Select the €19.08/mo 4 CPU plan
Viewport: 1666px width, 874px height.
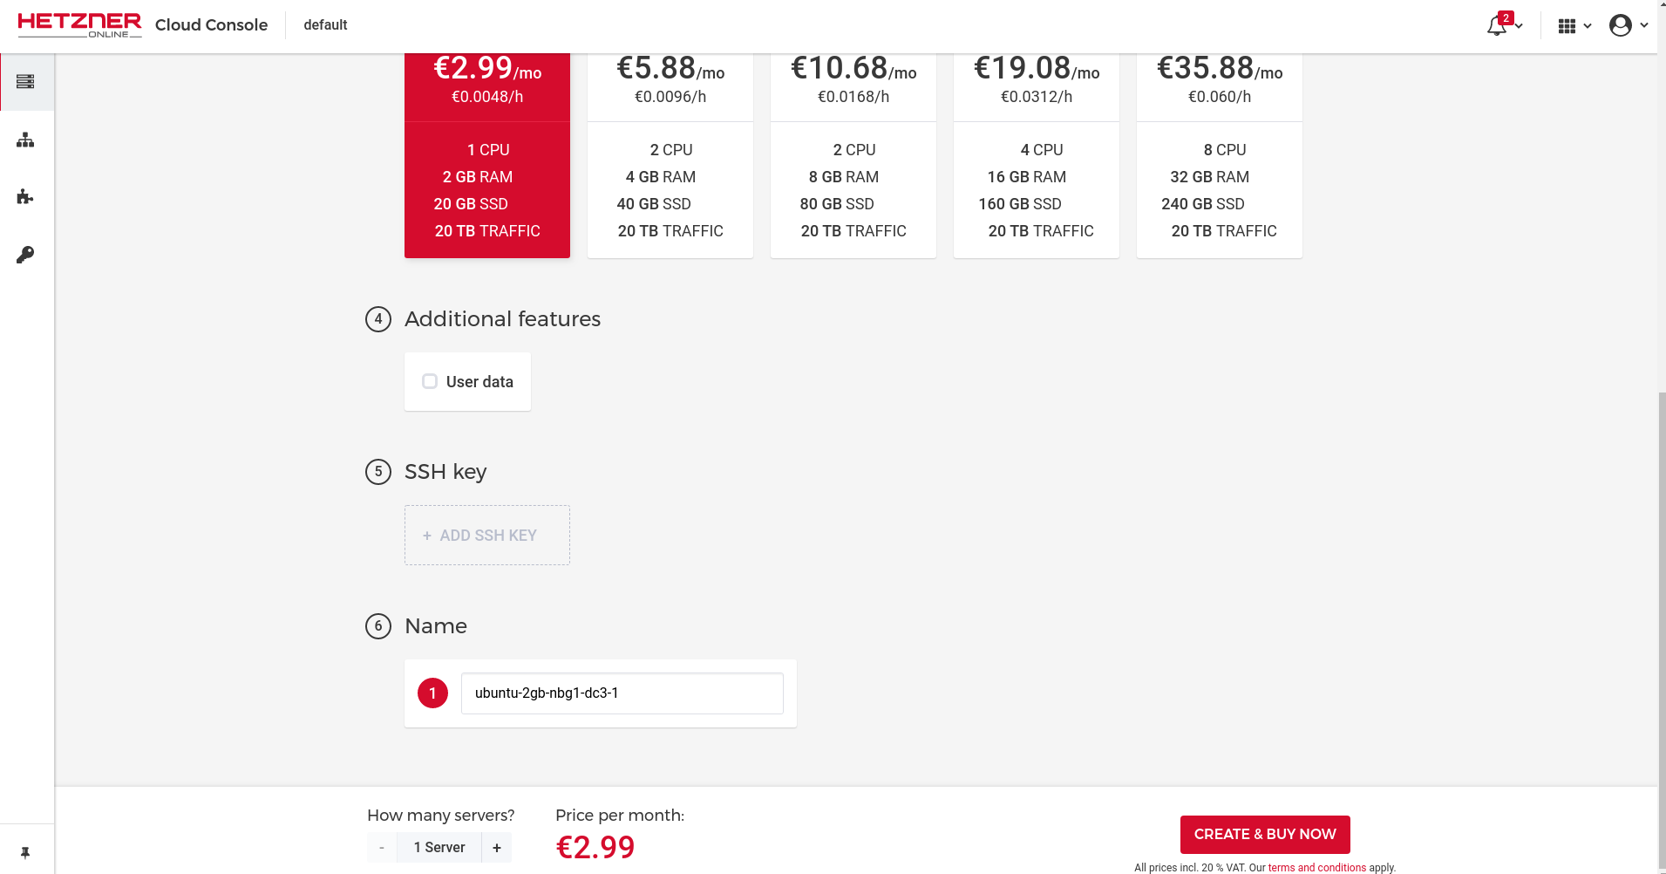pos(1037,155)
